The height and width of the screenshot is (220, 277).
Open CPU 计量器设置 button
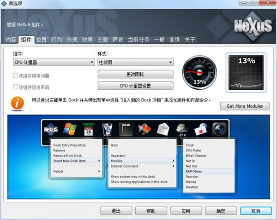click(135, 86)
